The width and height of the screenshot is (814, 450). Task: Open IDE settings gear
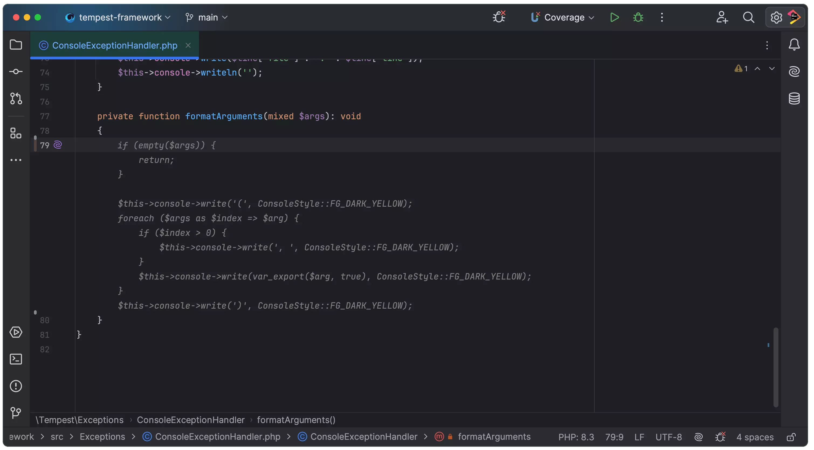pos(776,17)
